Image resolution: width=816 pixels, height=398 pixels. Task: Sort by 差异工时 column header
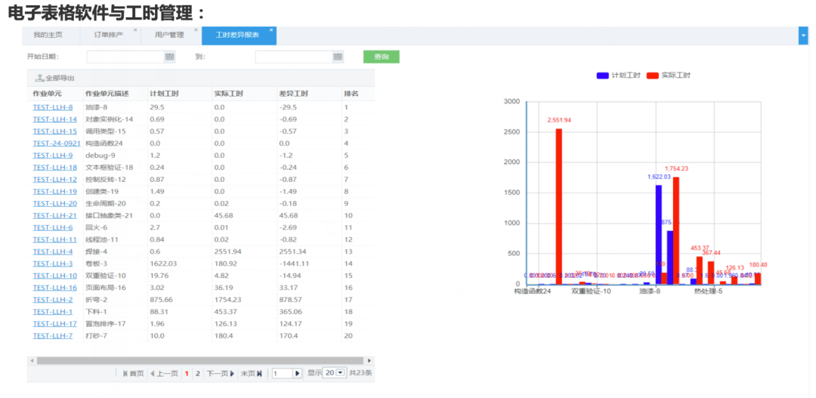(293, 94)
